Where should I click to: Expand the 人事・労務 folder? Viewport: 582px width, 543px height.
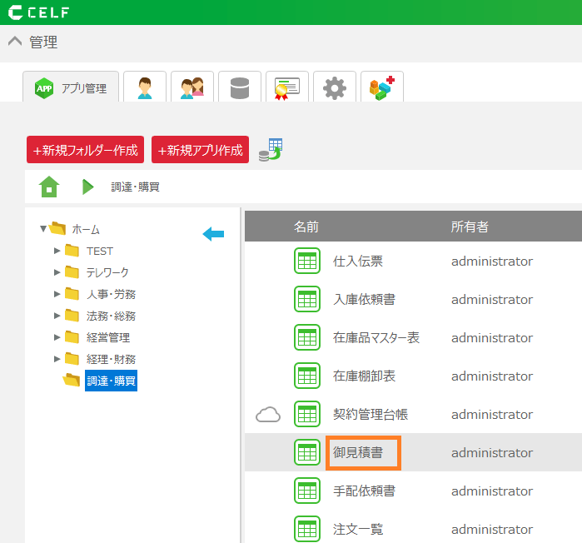click(57, 294)
